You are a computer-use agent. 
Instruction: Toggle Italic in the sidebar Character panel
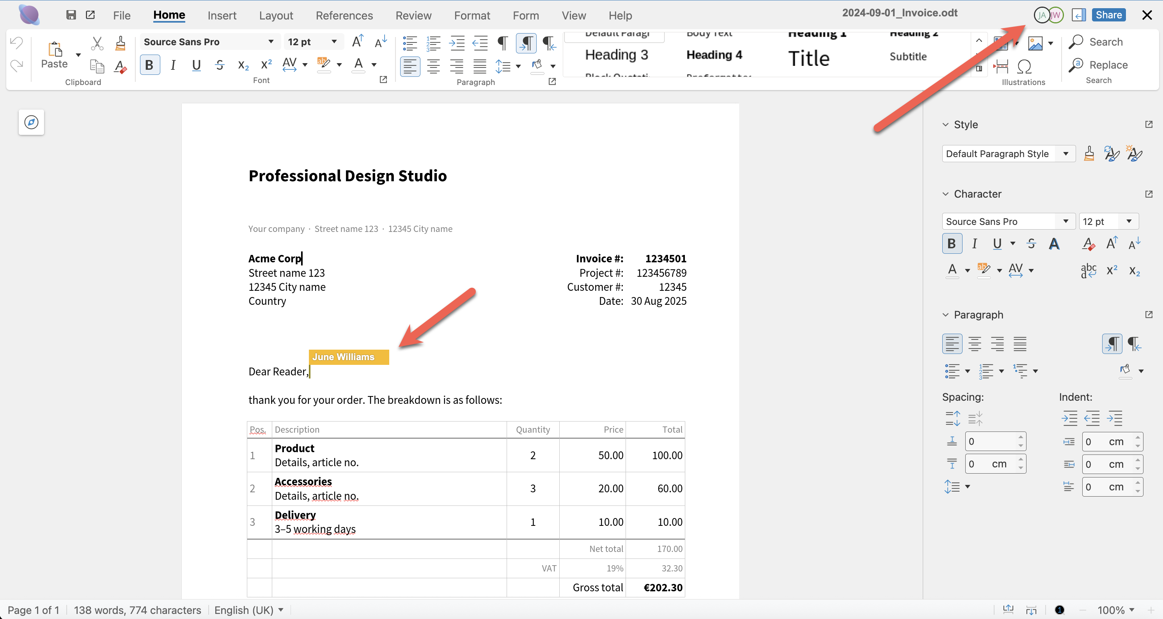tap(974, 244)
